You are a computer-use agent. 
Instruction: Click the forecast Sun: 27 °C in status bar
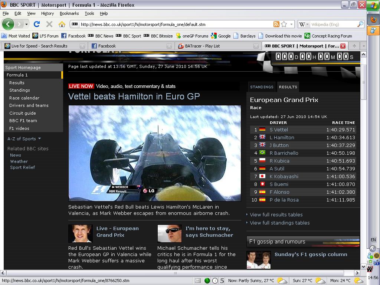coord(308,281)
